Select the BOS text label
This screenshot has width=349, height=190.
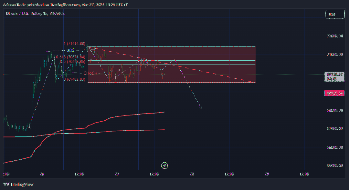[x=70, y=50]
